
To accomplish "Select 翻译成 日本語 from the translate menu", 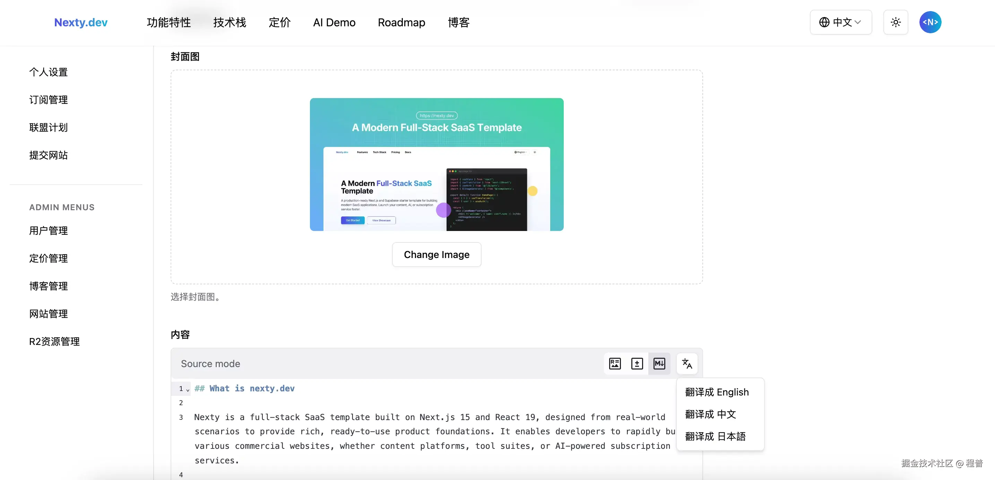I will [x=715, y=436].
